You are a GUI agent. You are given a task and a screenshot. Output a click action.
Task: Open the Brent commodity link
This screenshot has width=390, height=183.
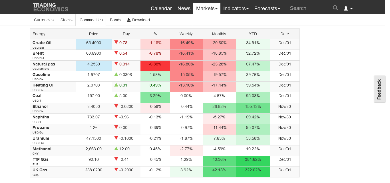point(38,53)
